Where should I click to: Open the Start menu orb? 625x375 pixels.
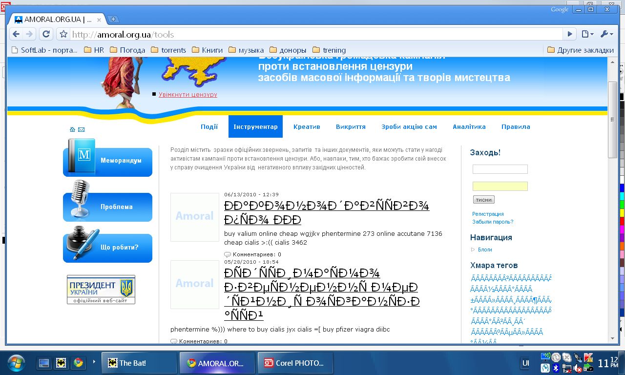click(16, 363)
